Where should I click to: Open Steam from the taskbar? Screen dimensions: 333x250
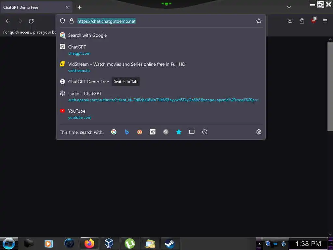(169, 243)
